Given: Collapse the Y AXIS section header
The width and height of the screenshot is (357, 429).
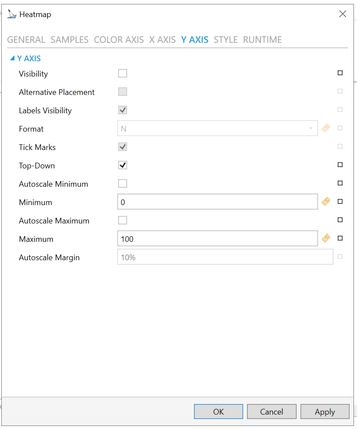Looking at the screenshot, I should click(12, 58).
